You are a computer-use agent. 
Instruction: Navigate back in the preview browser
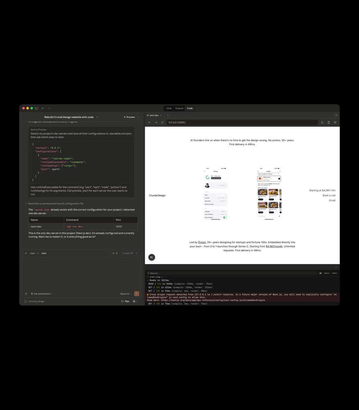click(x=149, y=122)
